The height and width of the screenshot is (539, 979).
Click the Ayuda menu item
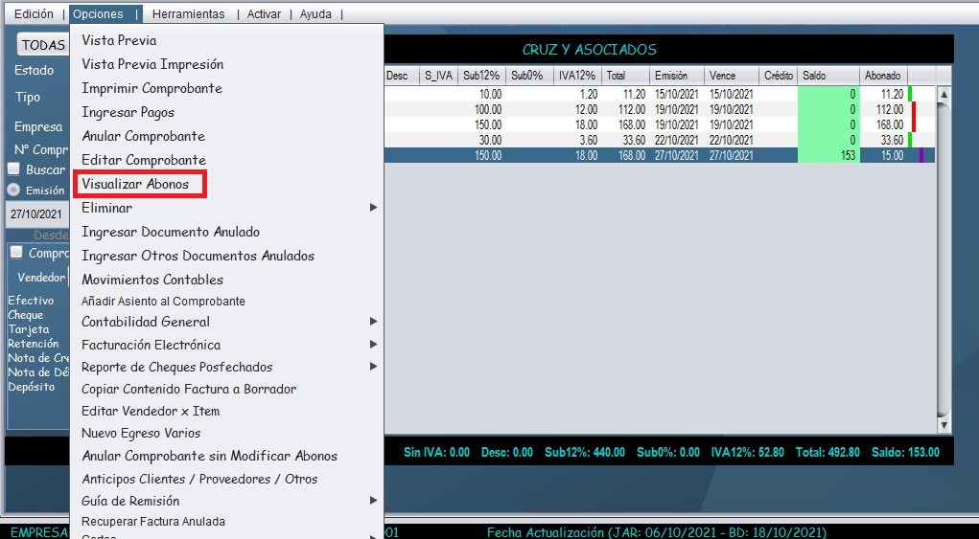[x=315, y=14]
